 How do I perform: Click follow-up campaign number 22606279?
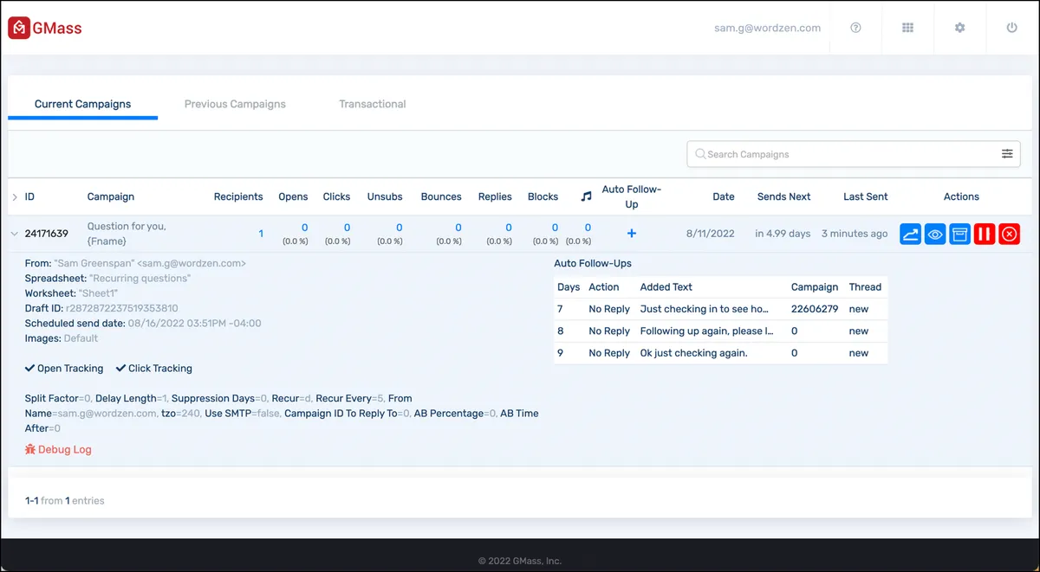815,309
